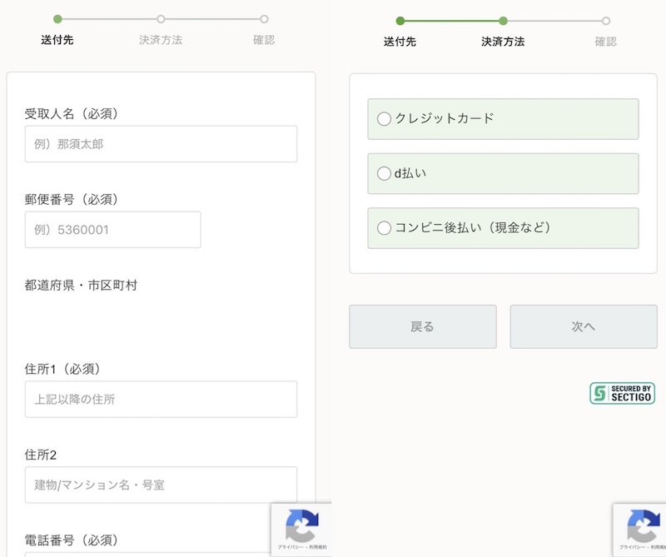Focus the 住所2 building name field
Viewport: 666px width, 557px height.
pyautogui.click(x=161, y=485)
